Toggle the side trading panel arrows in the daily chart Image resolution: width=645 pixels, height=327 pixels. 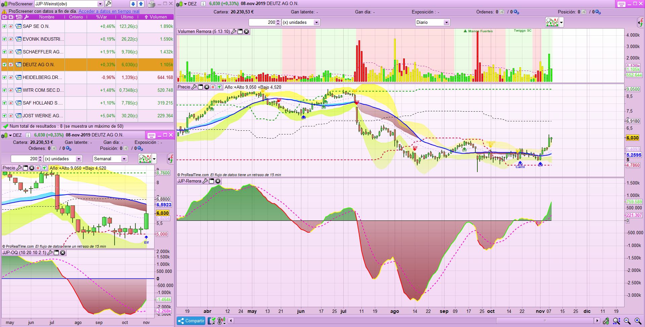(x=640, y=23)
